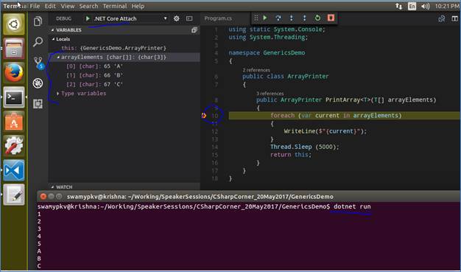Expand the Type variables node

58,94
